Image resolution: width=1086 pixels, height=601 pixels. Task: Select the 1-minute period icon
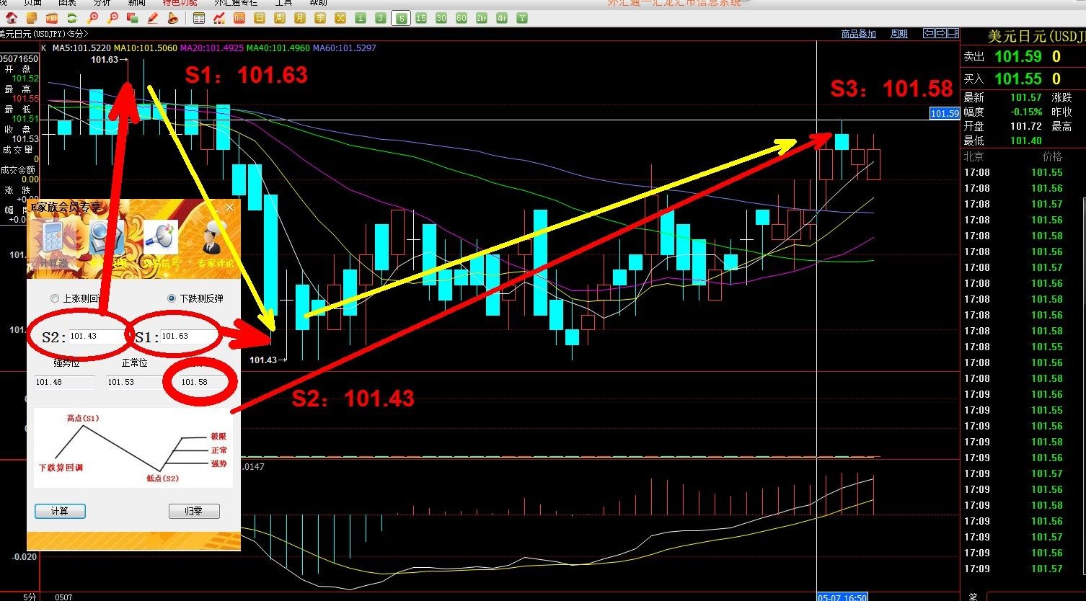(x=361, y=18)
